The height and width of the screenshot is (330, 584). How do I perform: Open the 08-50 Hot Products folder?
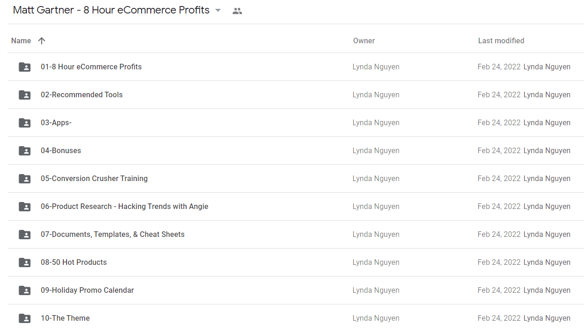click(x=74, y=262)
